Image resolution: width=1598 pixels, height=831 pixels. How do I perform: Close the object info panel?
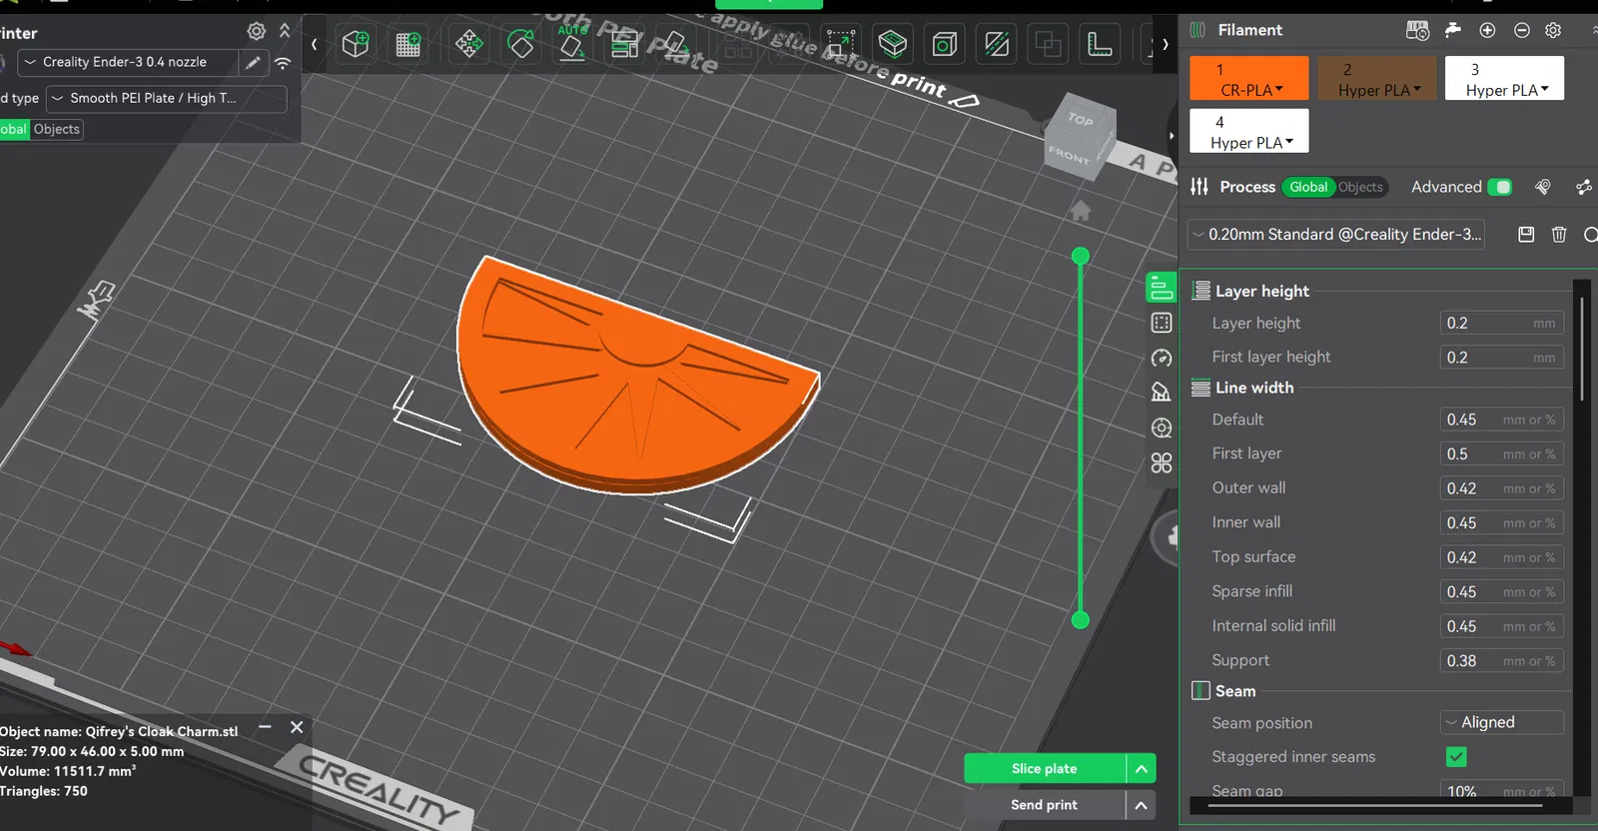297,727
